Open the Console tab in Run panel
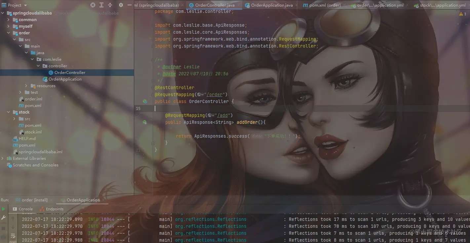 pos(22,209)
